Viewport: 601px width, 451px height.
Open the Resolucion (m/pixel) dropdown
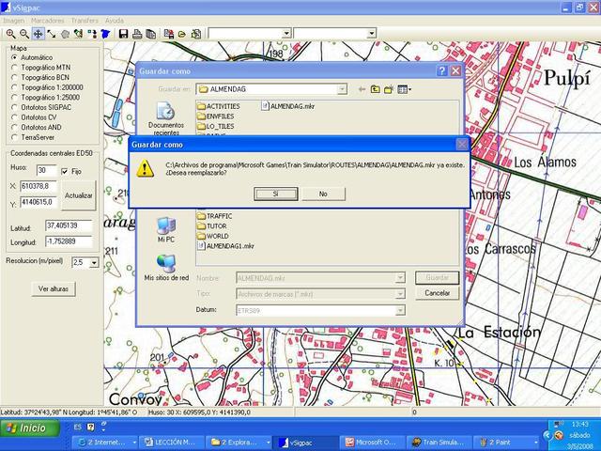click(93, 262)
